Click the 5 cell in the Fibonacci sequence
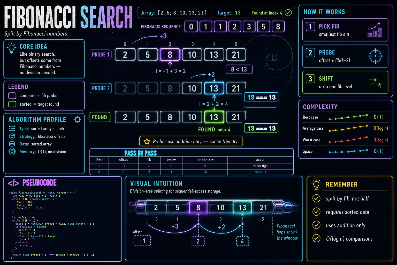This screenshot has height=265, width=397. pyautogui.click(x=263, y=26)
